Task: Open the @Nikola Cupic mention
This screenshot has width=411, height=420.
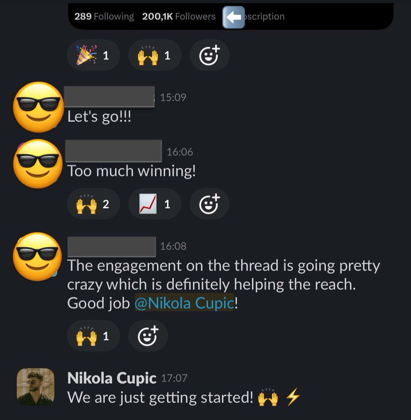Action: (184, 303)
